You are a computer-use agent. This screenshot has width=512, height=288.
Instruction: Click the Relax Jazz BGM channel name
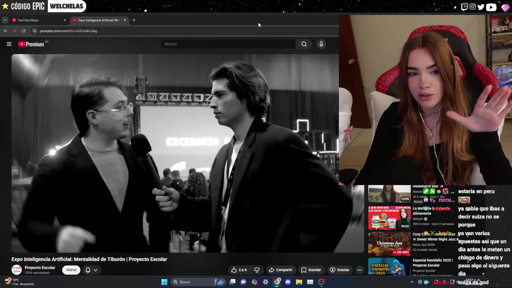(423, 245)
